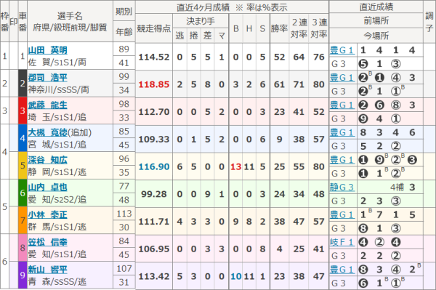Viewport: 436px width, 290px height.
Task: Click score 99.28 for 山内 卓也
Action: pyautogui.click(x=154, y=194)
